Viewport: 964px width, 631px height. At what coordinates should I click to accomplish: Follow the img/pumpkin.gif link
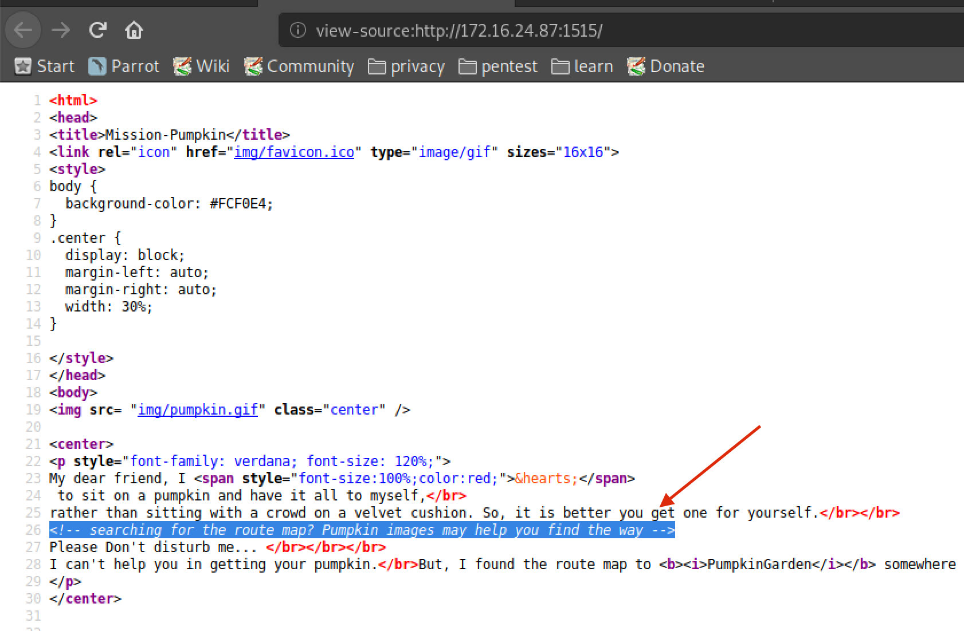(198, 410)
